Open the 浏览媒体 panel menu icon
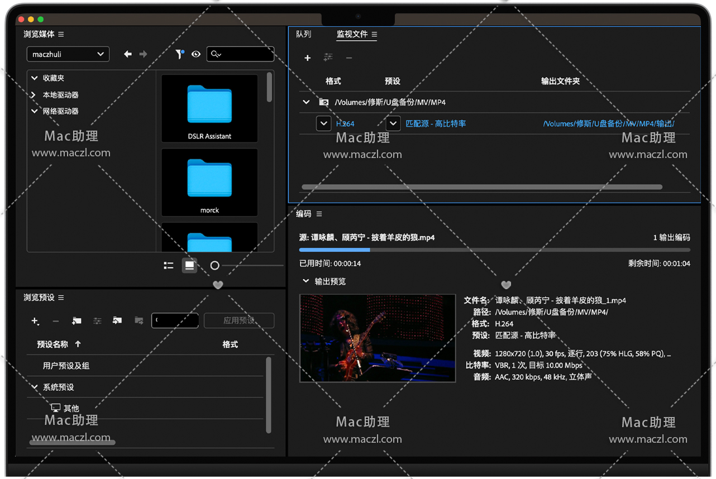Viewport: 716px width, 479px height. coord(61,35)
